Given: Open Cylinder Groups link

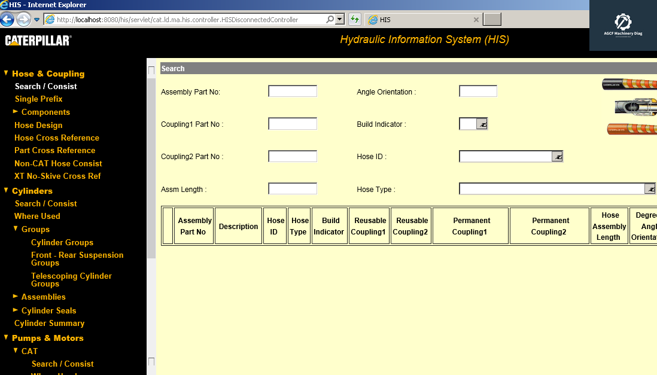Looking at the screenshot, I should [x=63, y=242].
